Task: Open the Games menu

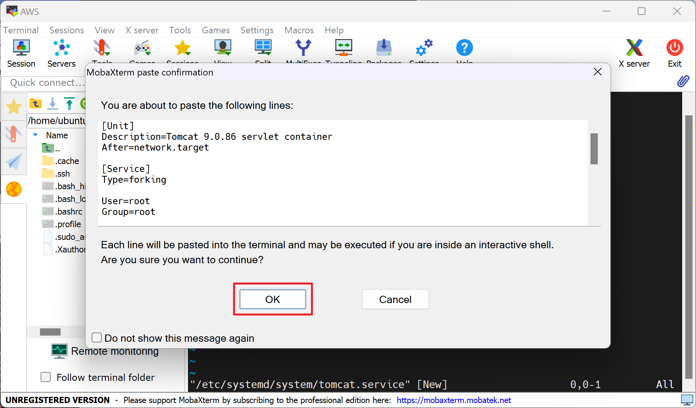Action: tap(216, 30)
